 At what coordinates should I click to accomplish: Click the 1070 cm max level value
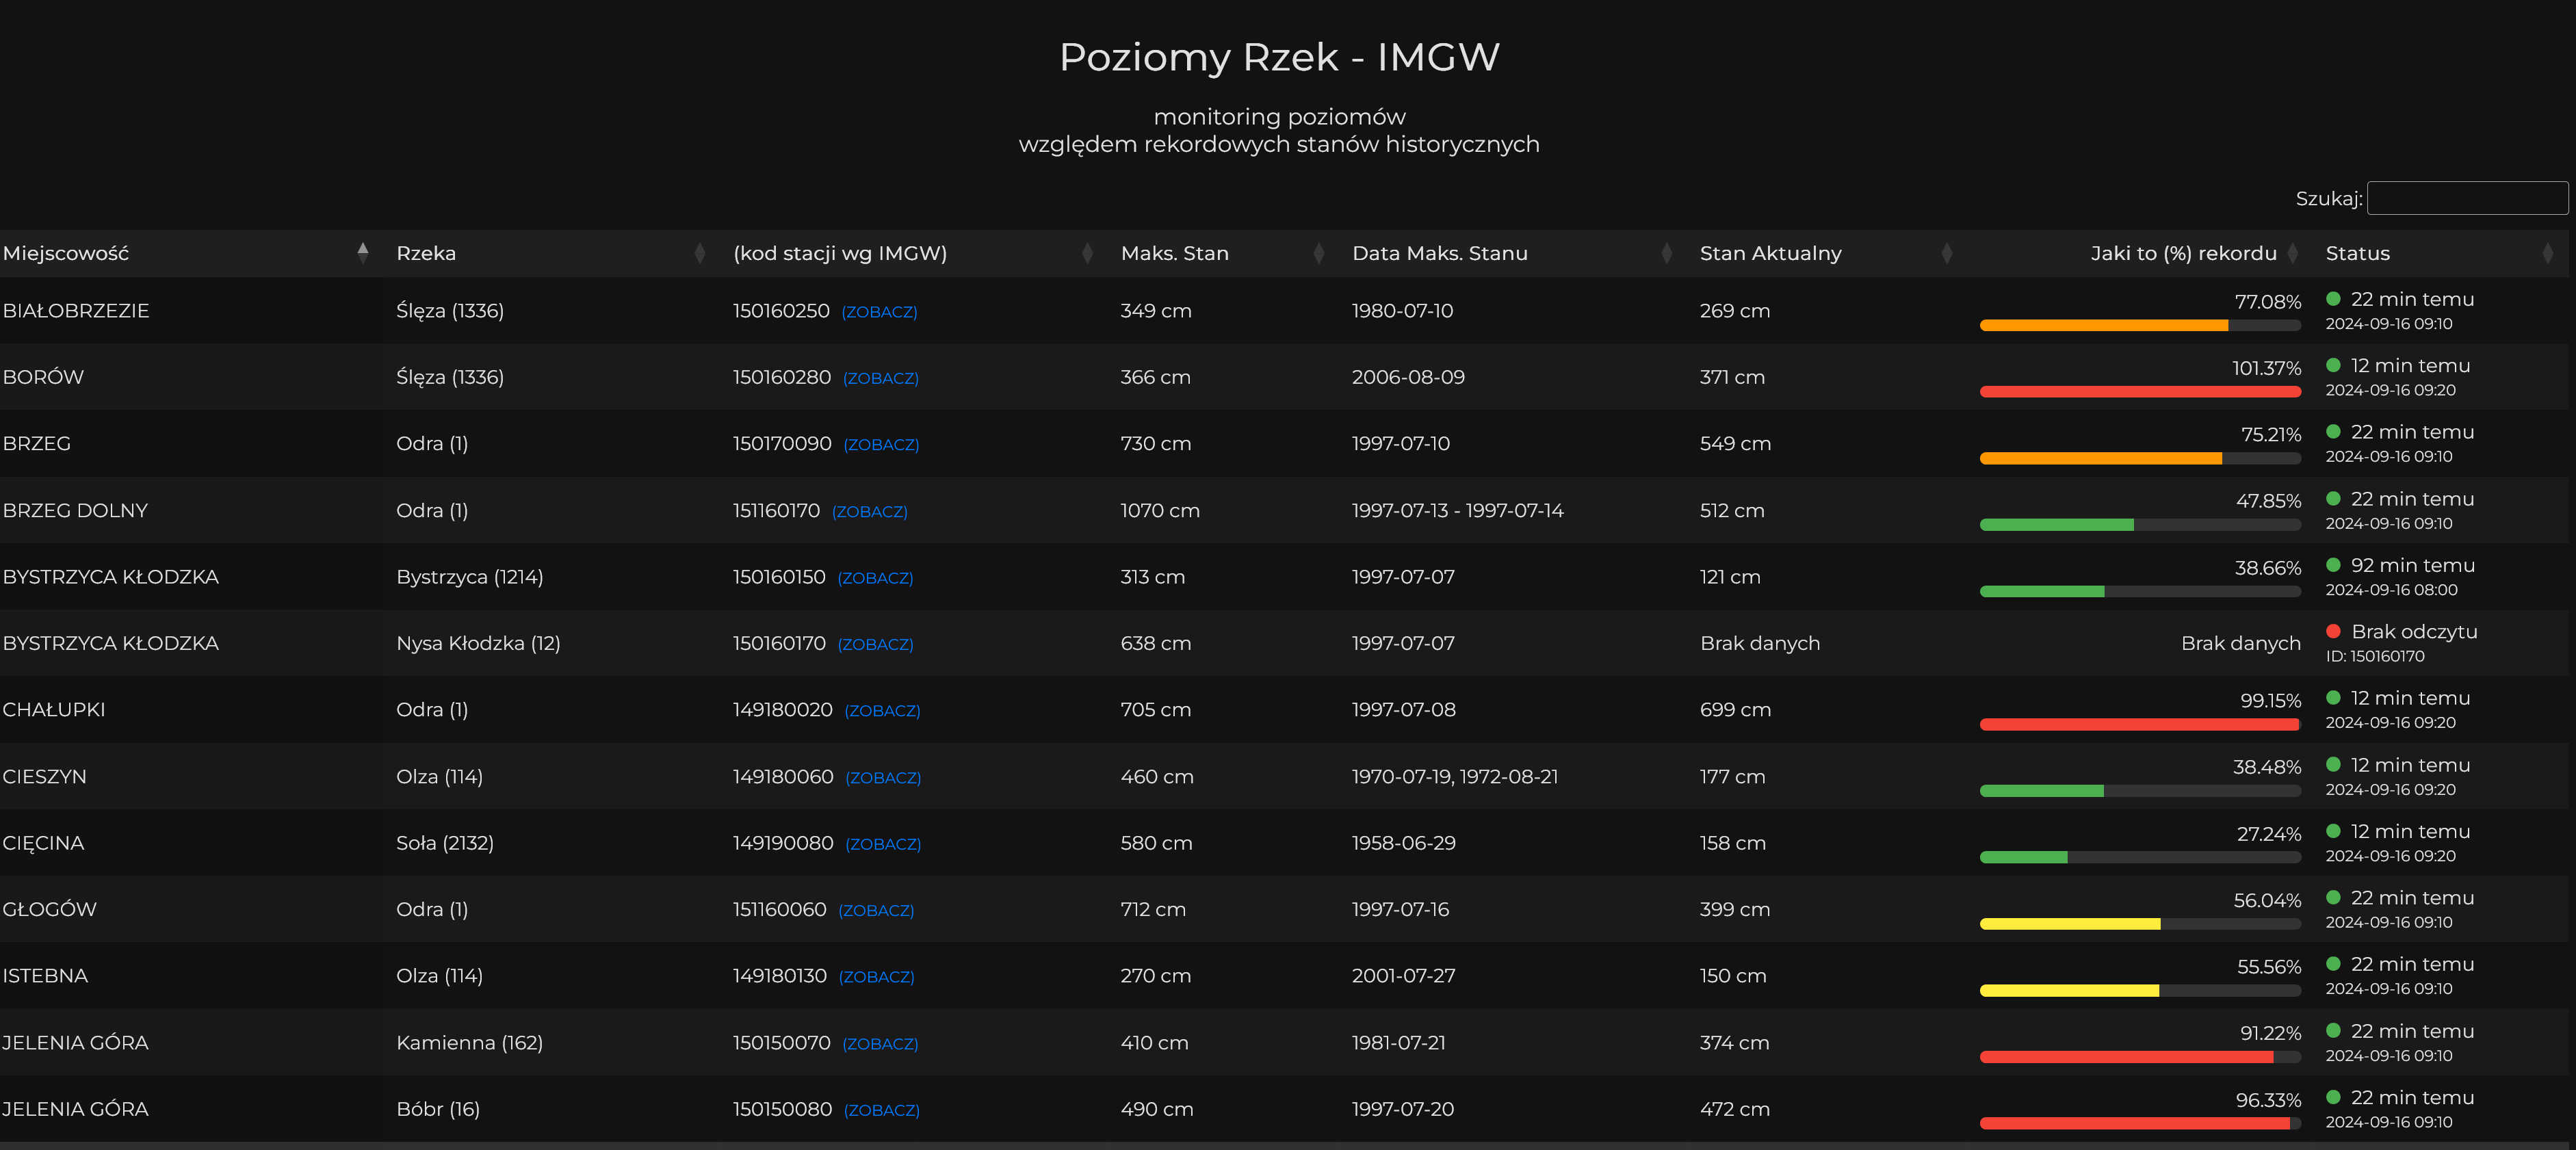tap(1160, 510)
